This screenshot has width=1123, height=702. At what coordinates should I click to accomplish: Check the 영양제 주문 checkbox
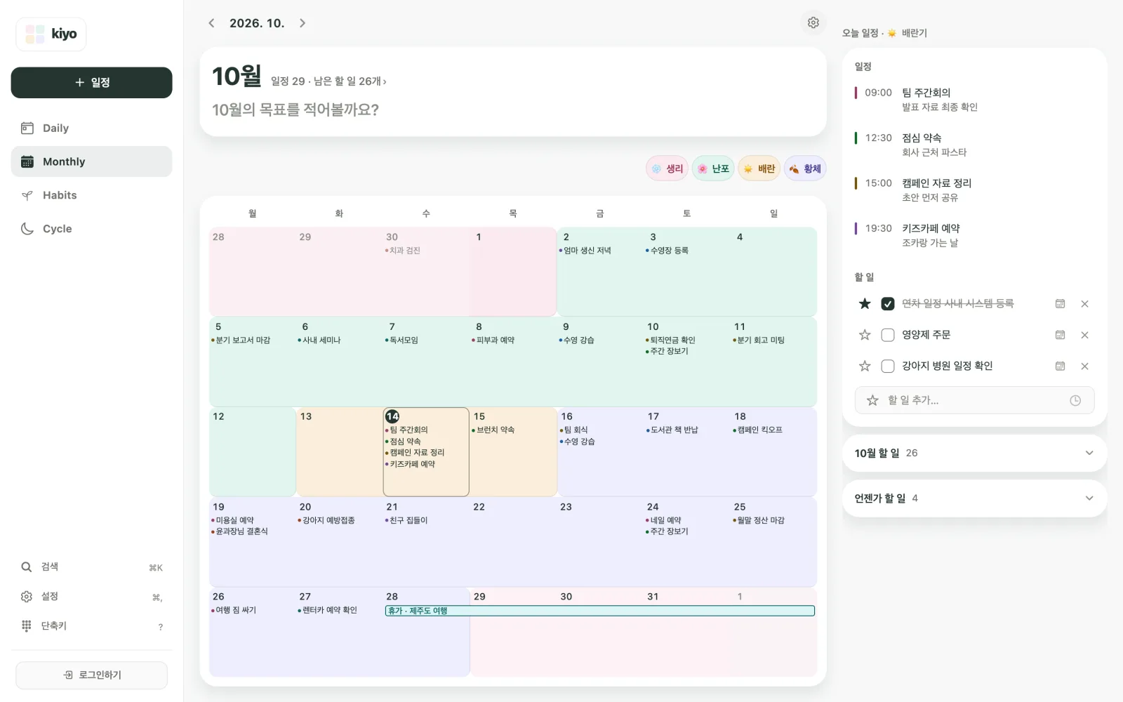coord(888,335)
